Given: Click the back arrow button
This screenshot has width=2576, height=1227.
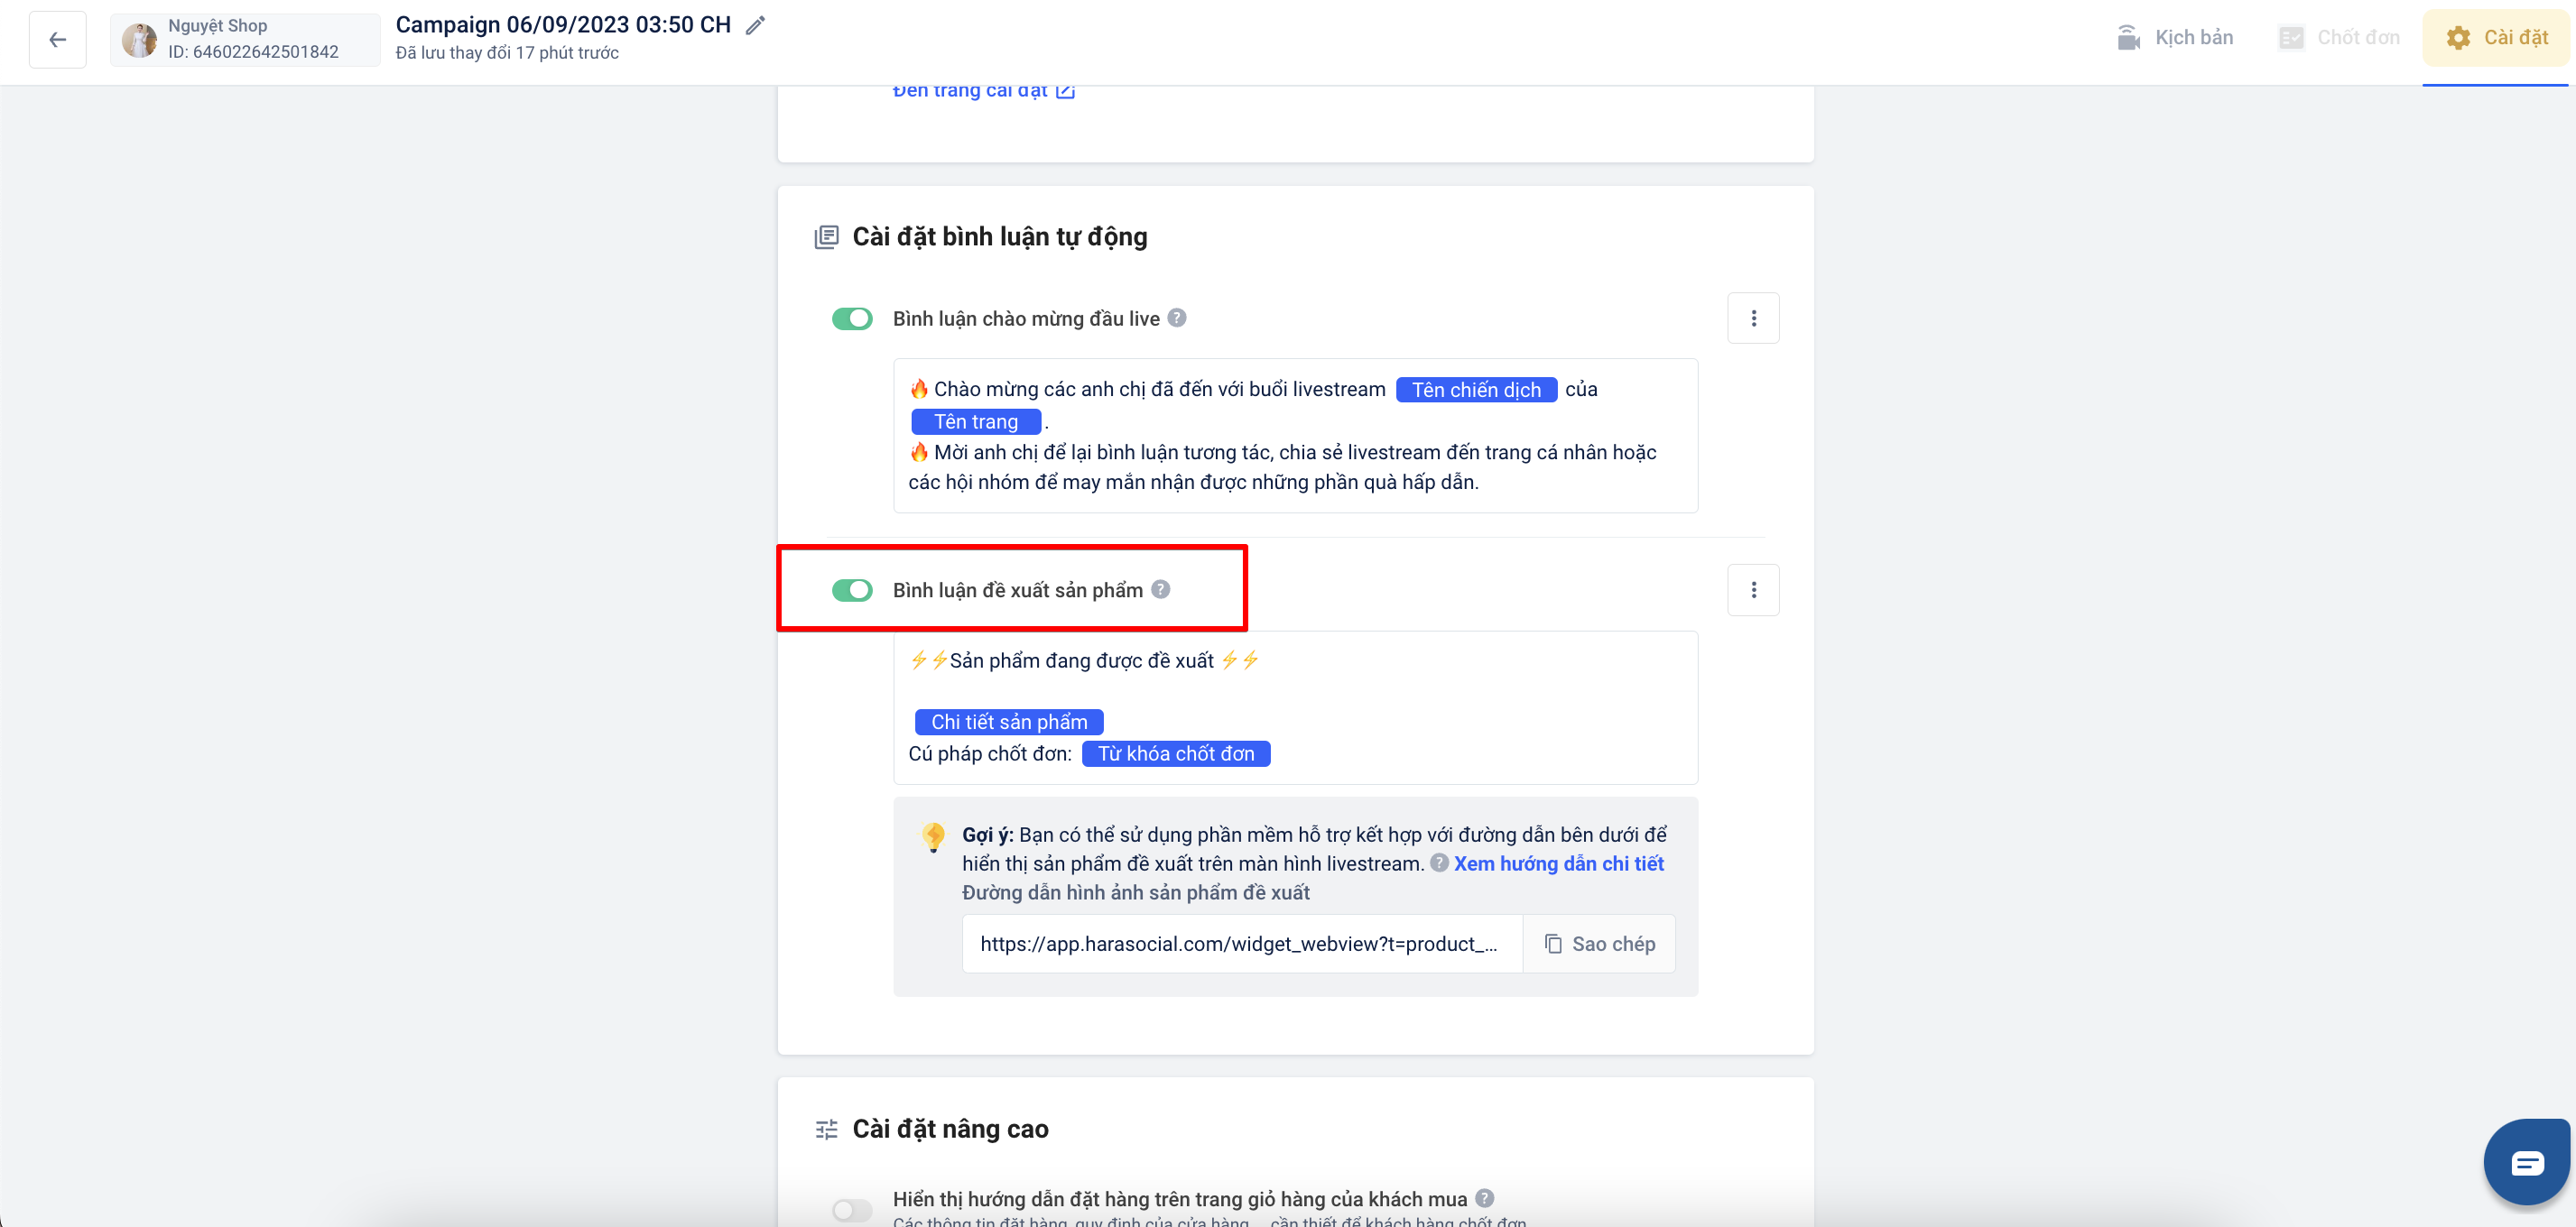Looking at the screenshot, I should click(x=57, y=40).
